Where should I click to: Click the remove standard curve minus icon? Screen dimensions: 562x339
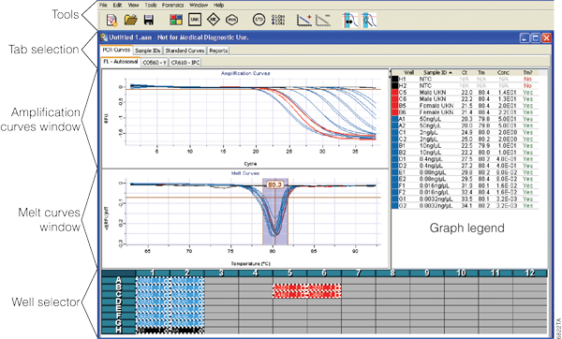(323, 20)
